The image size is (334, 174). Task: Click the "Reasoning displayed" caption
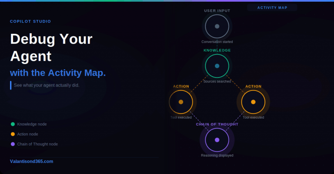tap(217, 155)
